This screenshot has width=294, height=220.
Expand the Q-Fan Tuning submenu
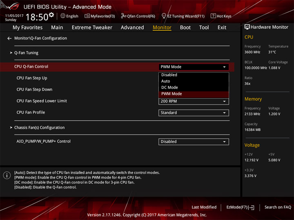(x=26, y=53)
